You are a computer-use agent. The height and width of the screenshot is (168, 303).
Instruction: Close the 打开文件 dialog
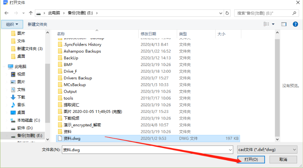pos(298,2)
